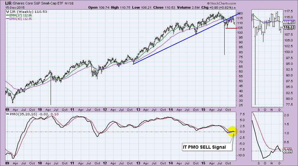Screen dimensions: 298x166
Task: Open the StockCharts.com copyright link
Action: tap(222, 3)
